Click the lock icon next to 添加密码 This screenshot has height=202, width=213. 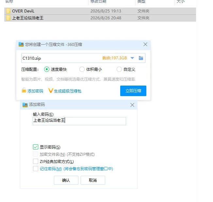pos(24,90)
